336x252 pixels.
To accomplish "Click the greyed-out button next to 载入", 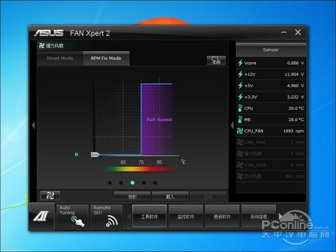I will tap(208, 196).
